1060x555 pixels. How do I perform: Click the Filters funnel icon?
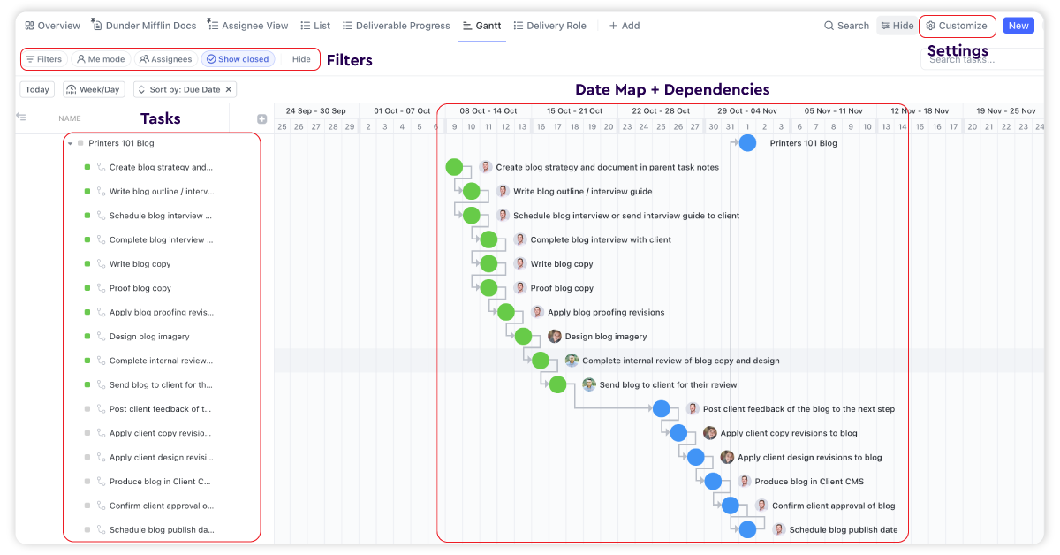tap(29, 59)
